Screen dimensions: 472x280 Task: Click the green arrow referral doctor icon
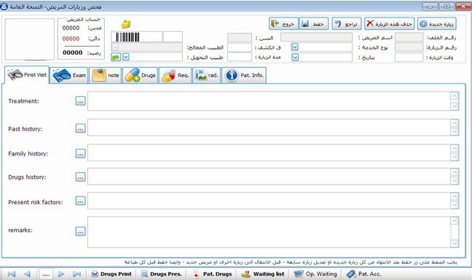(116, 57)
